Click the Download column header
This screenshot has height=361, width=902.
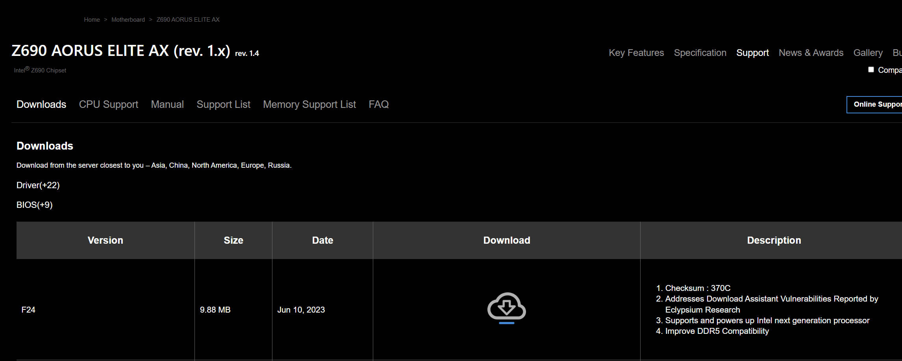click(507, 240)
